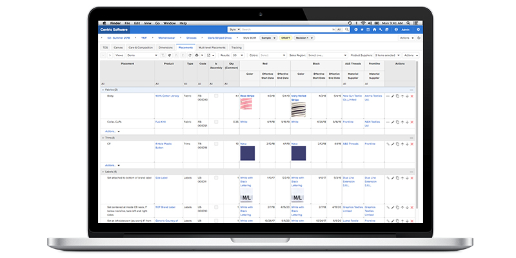Click the settings gear icon next to Admin
This screenshot has width=516, height=258.
[x=418, y=30]
